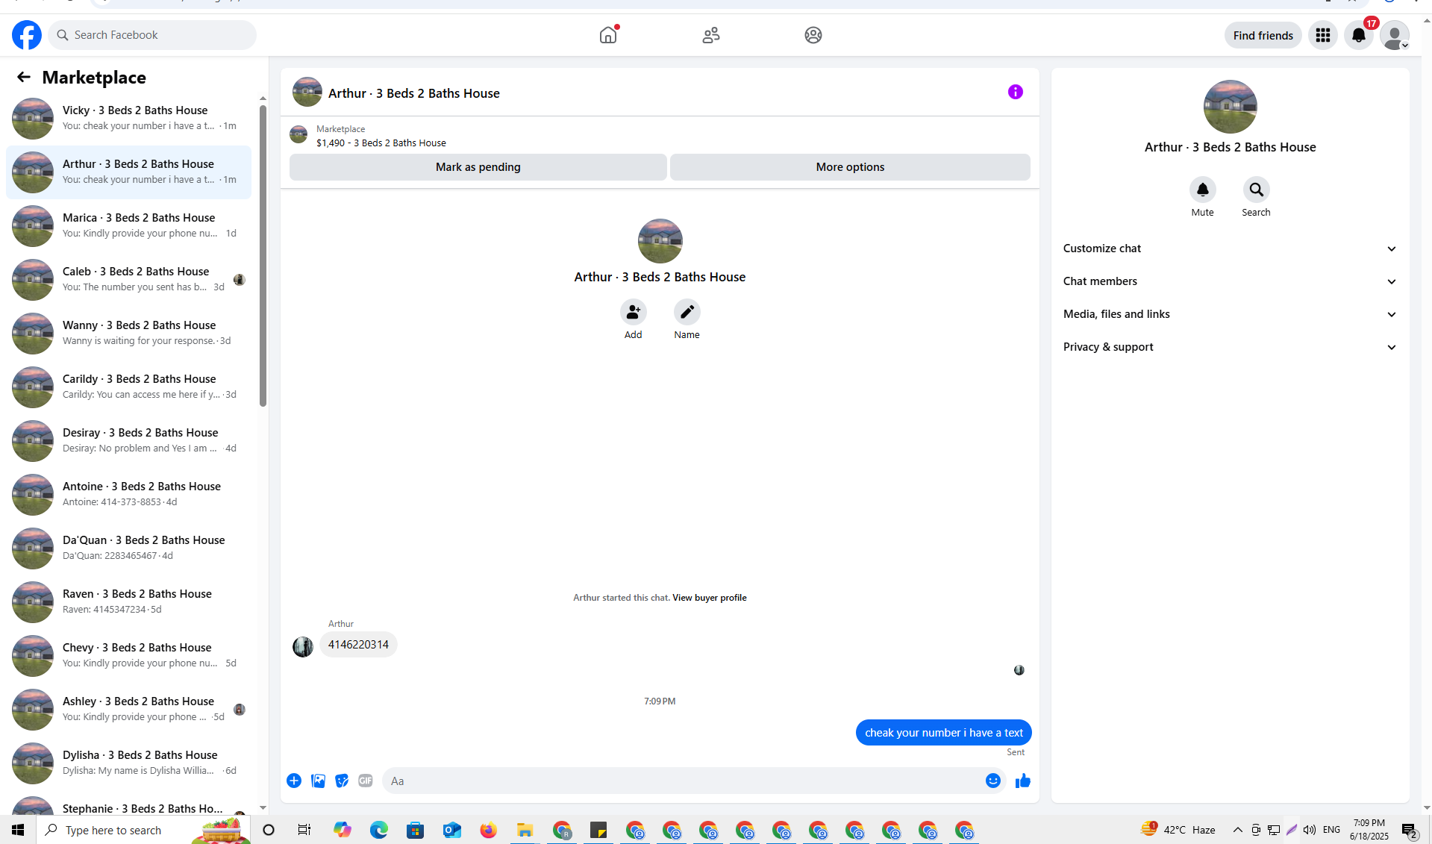
Task: Open the weather widget showing 42°C Haze
Action: coord(1178,830)
